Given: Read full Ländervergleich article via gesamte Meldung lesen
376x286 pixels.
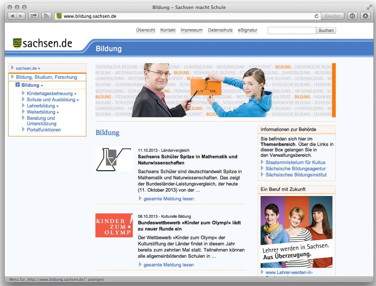Looking at the screenshot, I should pyautogui.click(x=168, y=199).
